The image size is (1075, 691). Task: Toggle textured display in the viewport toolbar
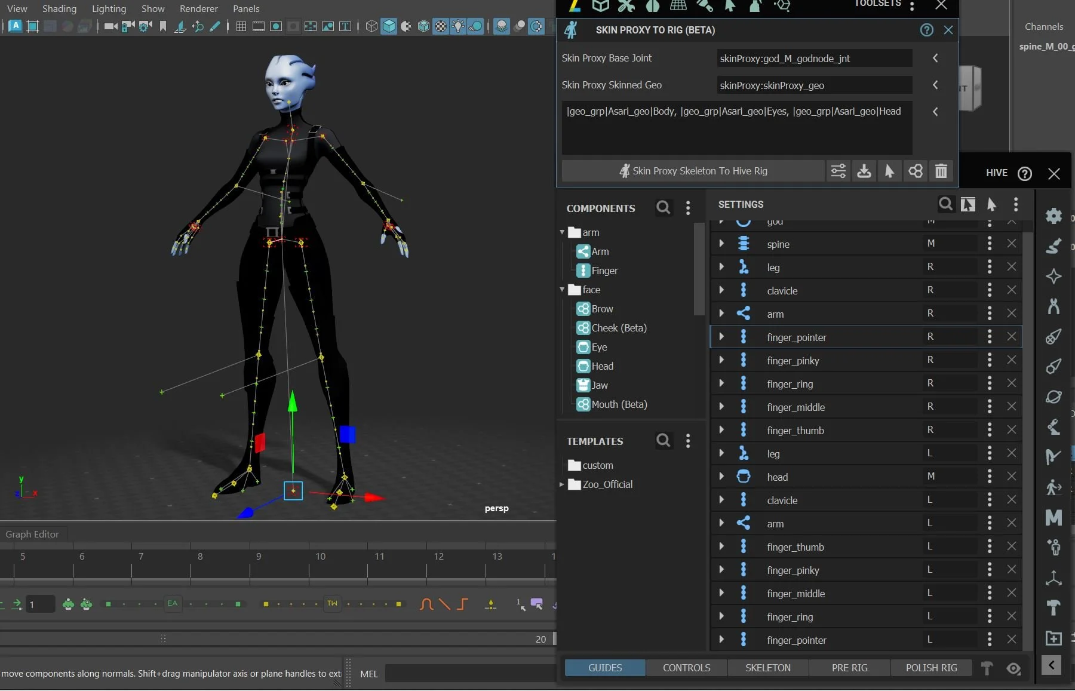[x=441, y=26]
